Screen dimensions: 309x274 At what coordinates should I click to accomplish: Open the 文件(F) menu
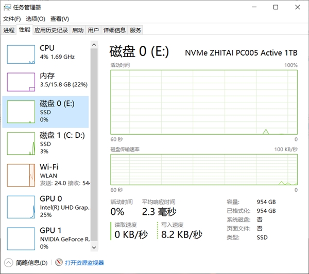pyautogui.click(x=12, y=19)
